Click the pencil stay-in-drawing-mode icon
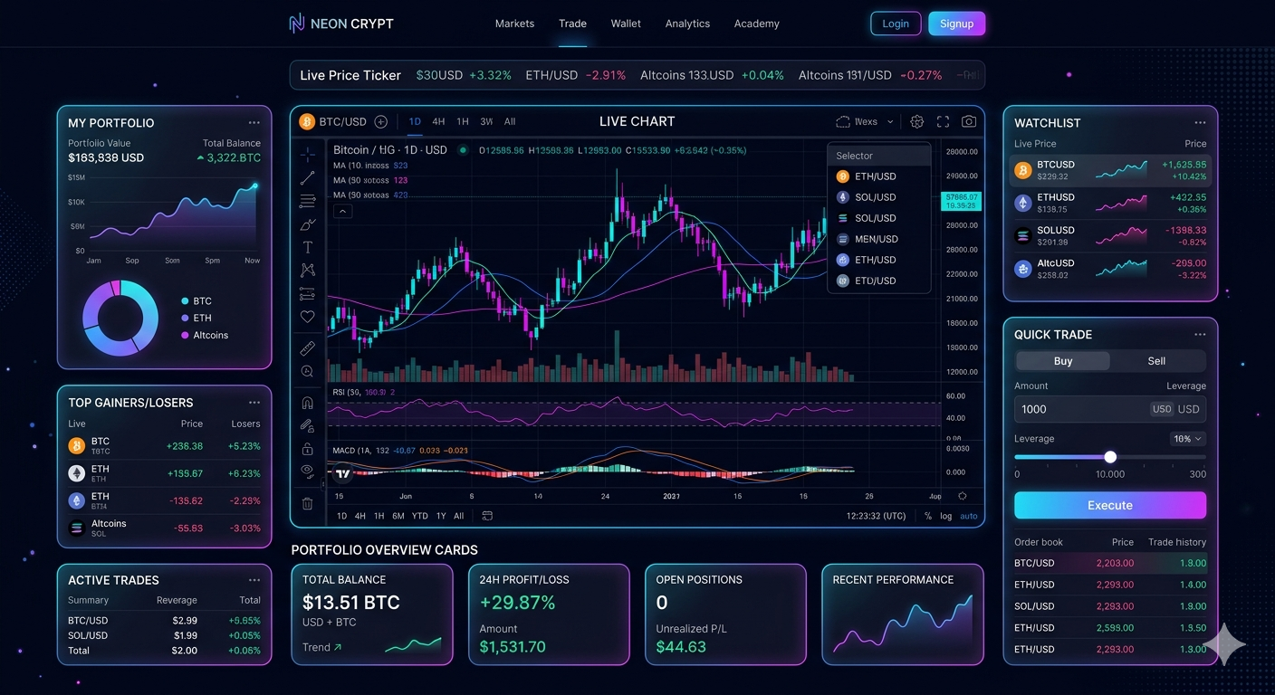This screenshot has width=1275, height=695. 308,425
